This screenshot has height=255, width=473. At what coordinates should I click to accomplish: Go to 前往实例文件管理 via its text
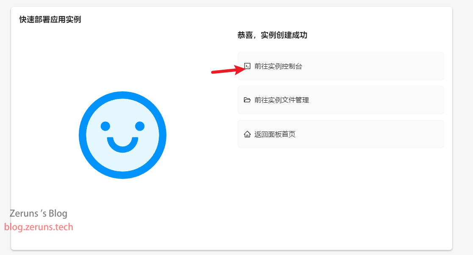[282, 100]
